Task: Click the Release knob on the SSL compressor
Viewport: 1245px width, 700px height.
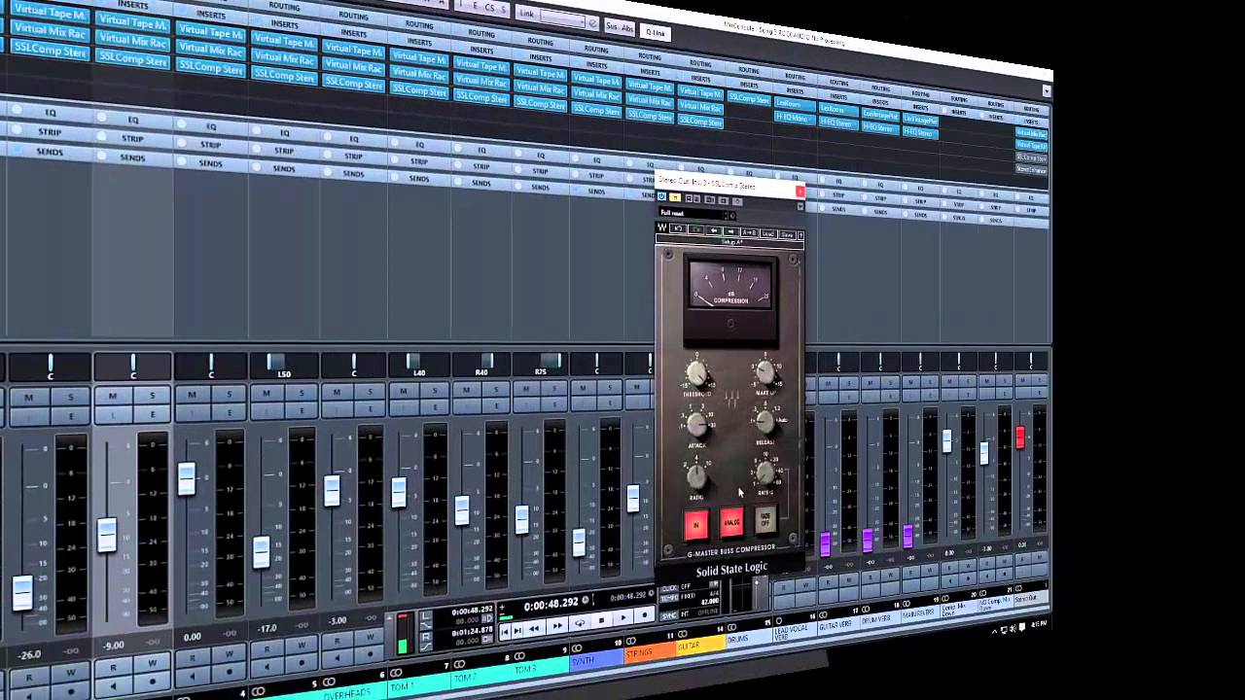Action: tap(765, 421)
